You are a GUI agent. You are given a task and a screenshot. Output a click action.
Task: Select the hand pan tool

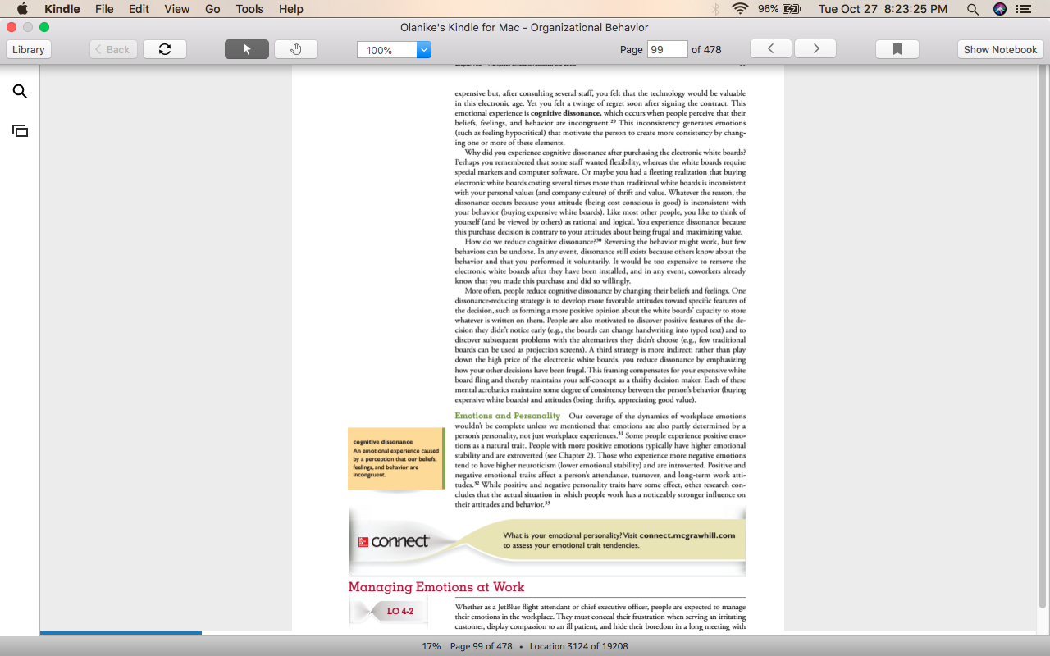point(296,49)
